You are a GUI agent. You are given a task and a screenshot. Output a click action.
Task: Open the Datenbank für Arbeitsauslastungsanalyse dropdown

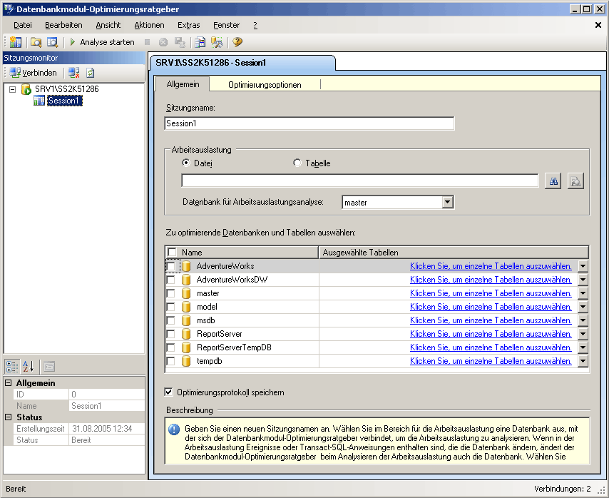447,202
